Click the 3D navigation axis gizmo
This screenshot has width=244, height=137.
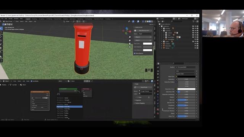[127, 31]
